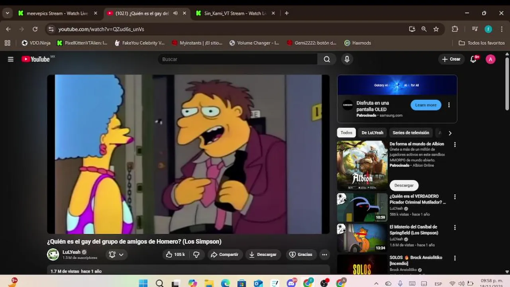Open the more actions ellipsis under video
Screen dimensions: 510x287
[x=325, y=254]
